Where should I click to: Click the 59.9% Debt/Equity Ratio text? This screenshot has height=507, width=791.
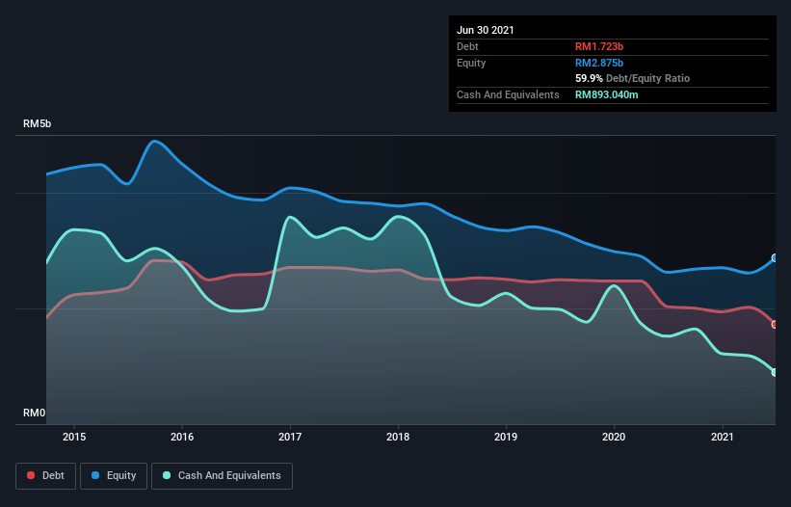coord(633,79)
